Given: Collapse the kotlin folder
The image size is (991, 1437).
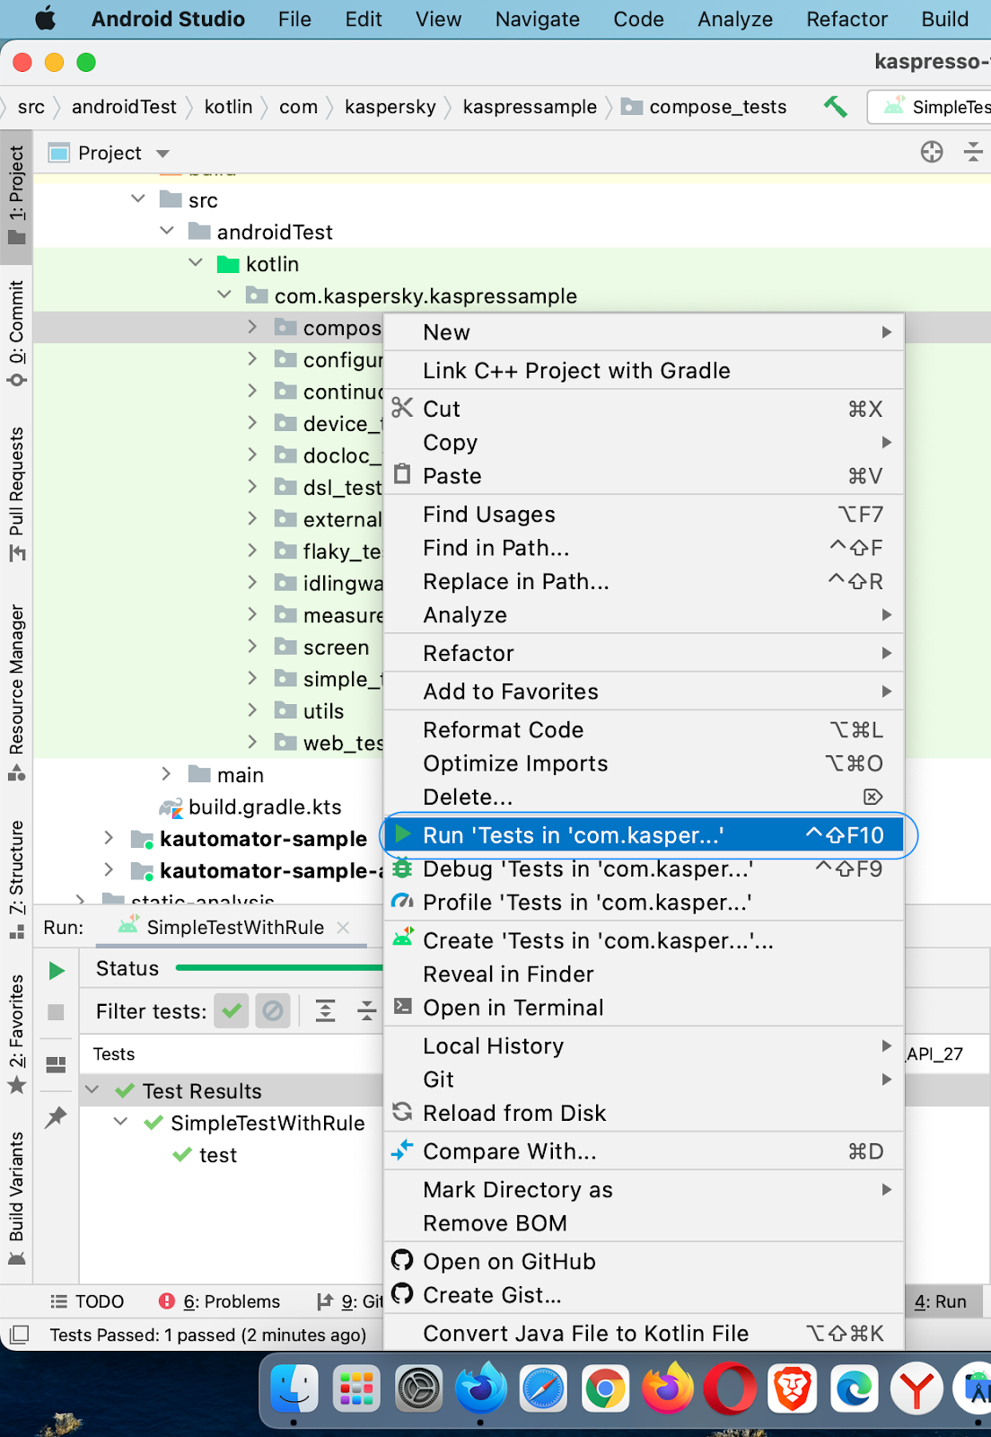Looking at the screenshot, I should [196, 263].
